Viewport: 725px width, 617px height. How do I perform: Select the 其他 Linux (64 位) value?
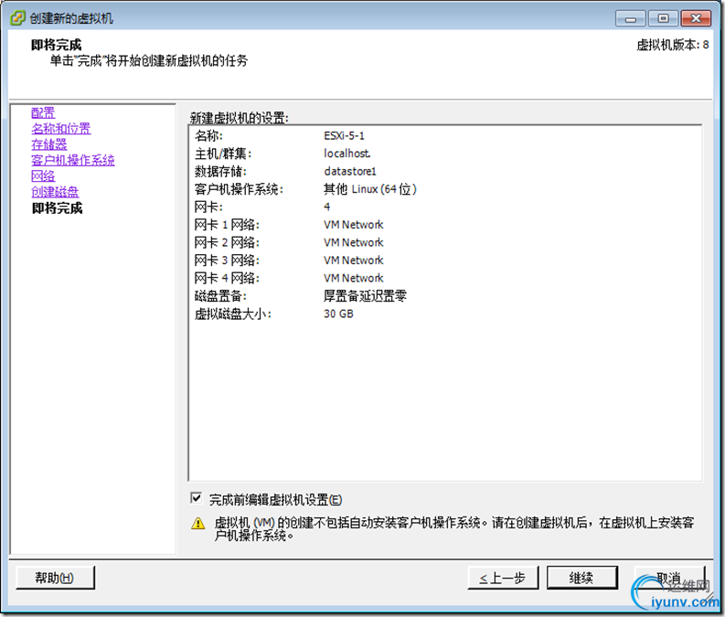tap(370, 189)
